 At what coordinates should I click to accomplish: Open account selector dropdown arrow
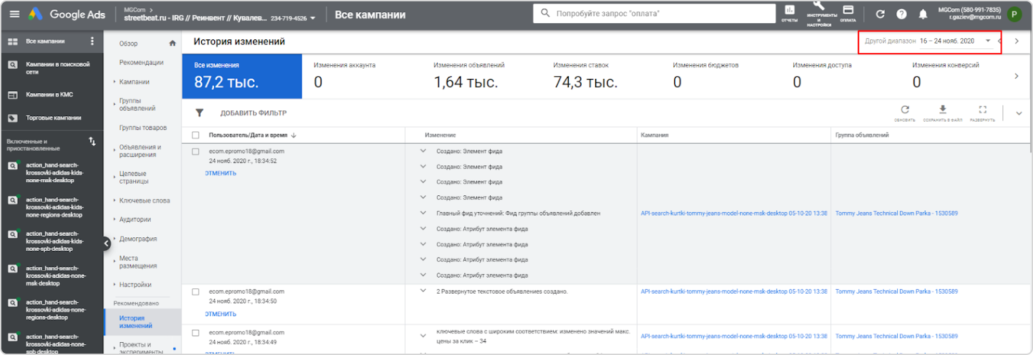click(x=312, y=18)
